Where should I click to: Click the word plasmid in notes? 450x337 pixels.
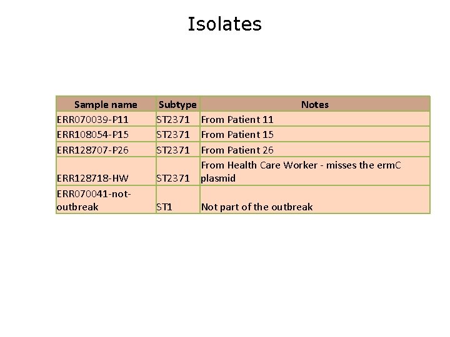pyautogui.click(x=218, y=178)
